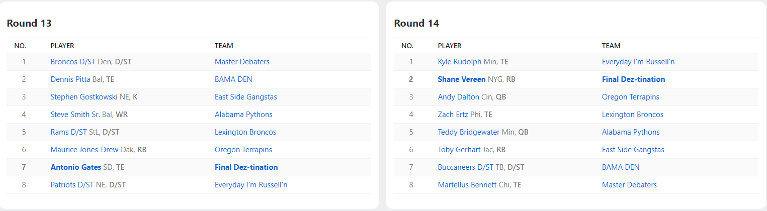Open Antonio Gates player page
767x211 pixels.
(x=75, y=167)
